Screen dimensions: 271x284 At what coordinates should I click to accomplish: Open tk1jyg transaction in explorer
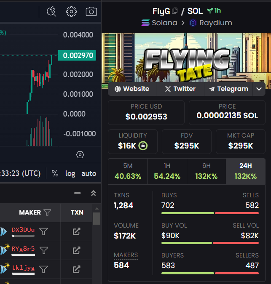(76, 269)
